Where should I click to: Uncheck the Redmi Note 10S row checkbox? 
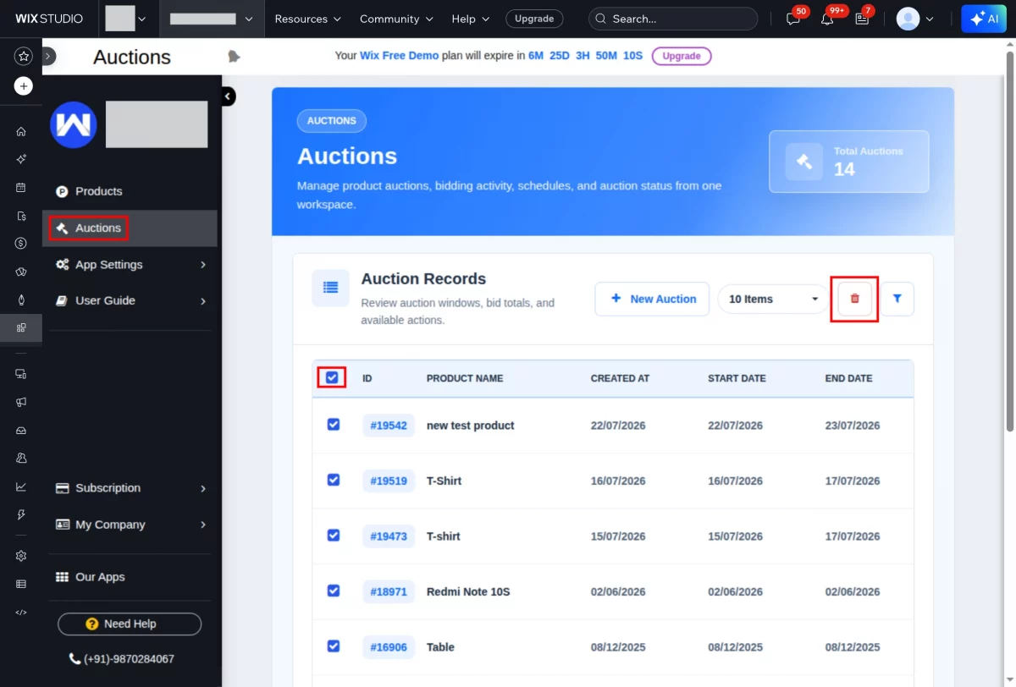(334, 591)
